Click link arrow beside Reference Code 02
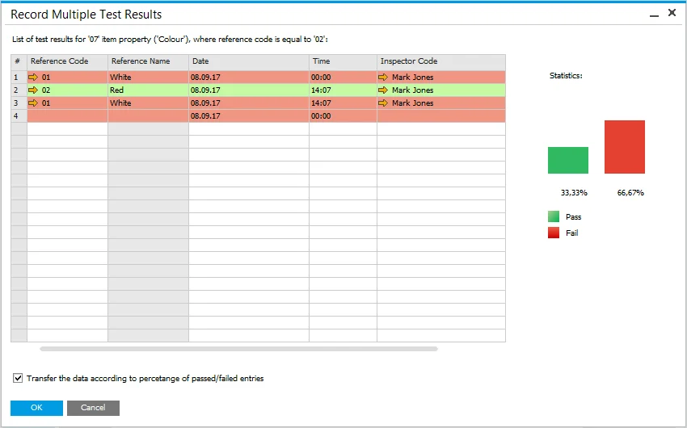687x428 pixels. pos(33,90)
